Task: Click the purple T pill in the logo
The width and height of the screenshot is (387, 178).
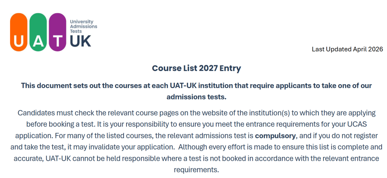Action: coord(58,32)
